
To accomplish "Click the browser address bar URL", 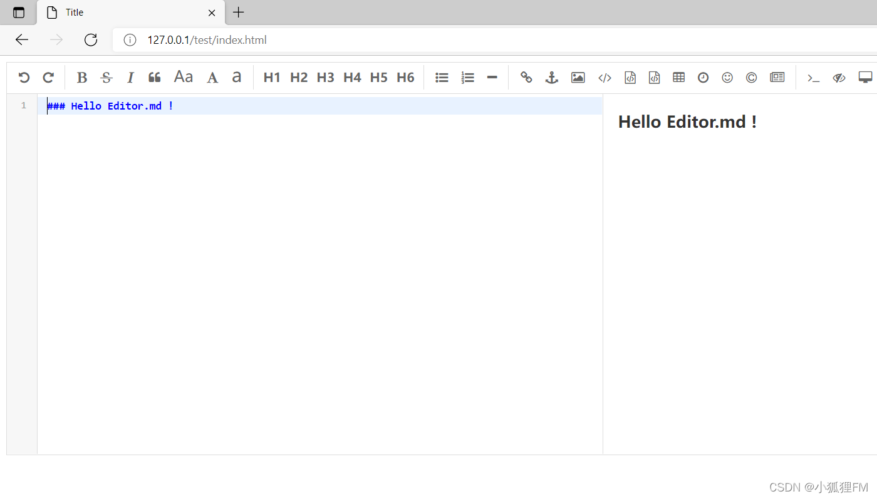I will point(207,40).
